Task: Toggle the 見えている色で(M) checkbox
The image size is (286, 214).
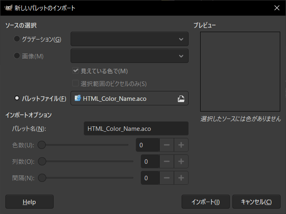Action: 76,71
